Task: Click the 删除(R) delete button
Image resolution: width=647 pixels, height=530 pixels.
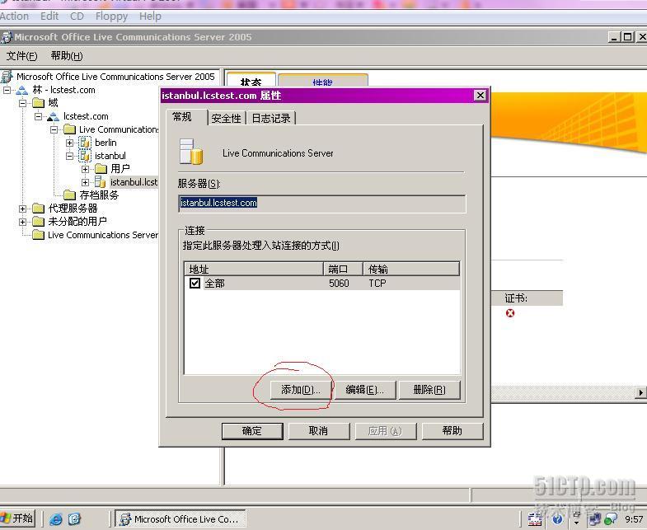Action: coord(429,390)
